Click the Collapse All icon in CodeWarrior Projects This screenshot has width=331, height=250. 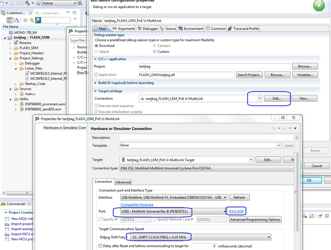click(25, 20)
